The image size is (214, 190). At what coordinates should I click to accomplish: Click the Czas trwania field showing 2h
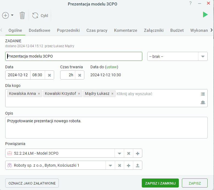[x=68, y=75]
